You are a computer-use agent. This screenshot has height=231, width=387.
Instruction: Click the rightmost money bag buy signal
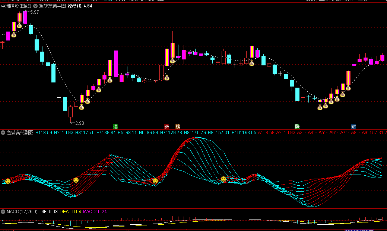coord(348,88)
